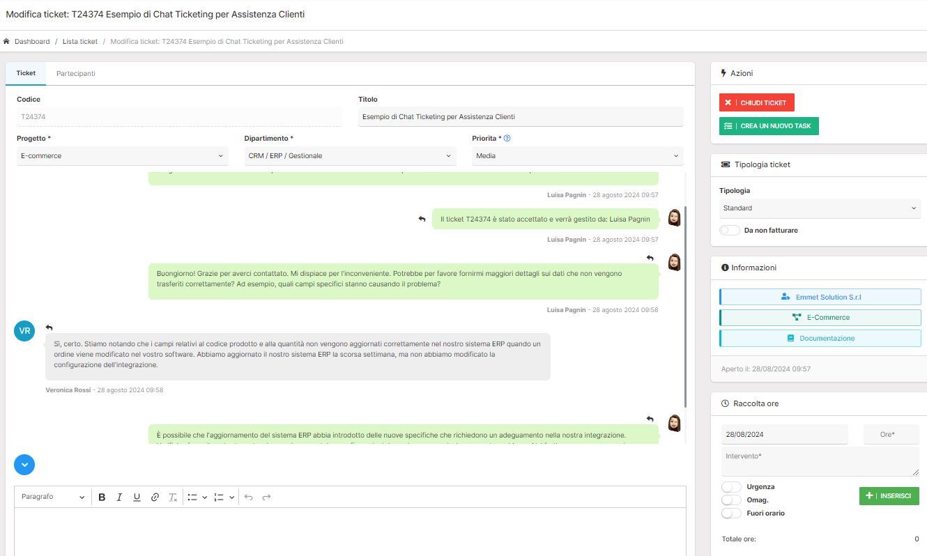The height and width of the screenshot is (556, 927).
Task: Click the reply arrow on Veronica Rossi's message
Action: pos(49,327)
